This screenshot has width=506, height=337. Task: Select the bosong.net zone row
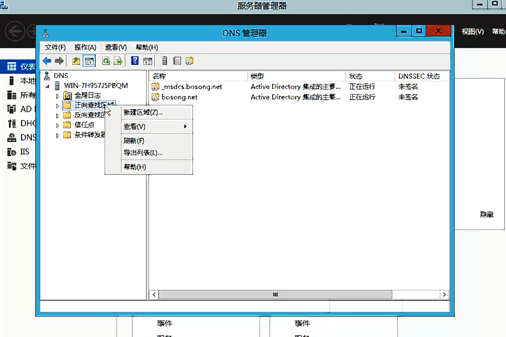click(299, 97)
